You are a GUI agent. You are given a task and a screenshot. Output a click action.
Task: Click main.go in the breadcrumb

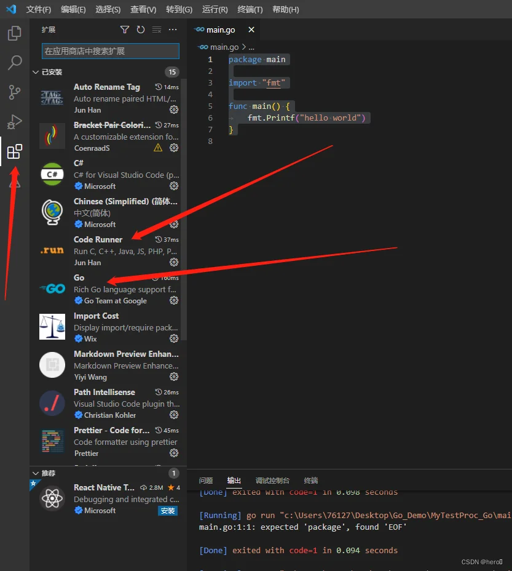224,47
